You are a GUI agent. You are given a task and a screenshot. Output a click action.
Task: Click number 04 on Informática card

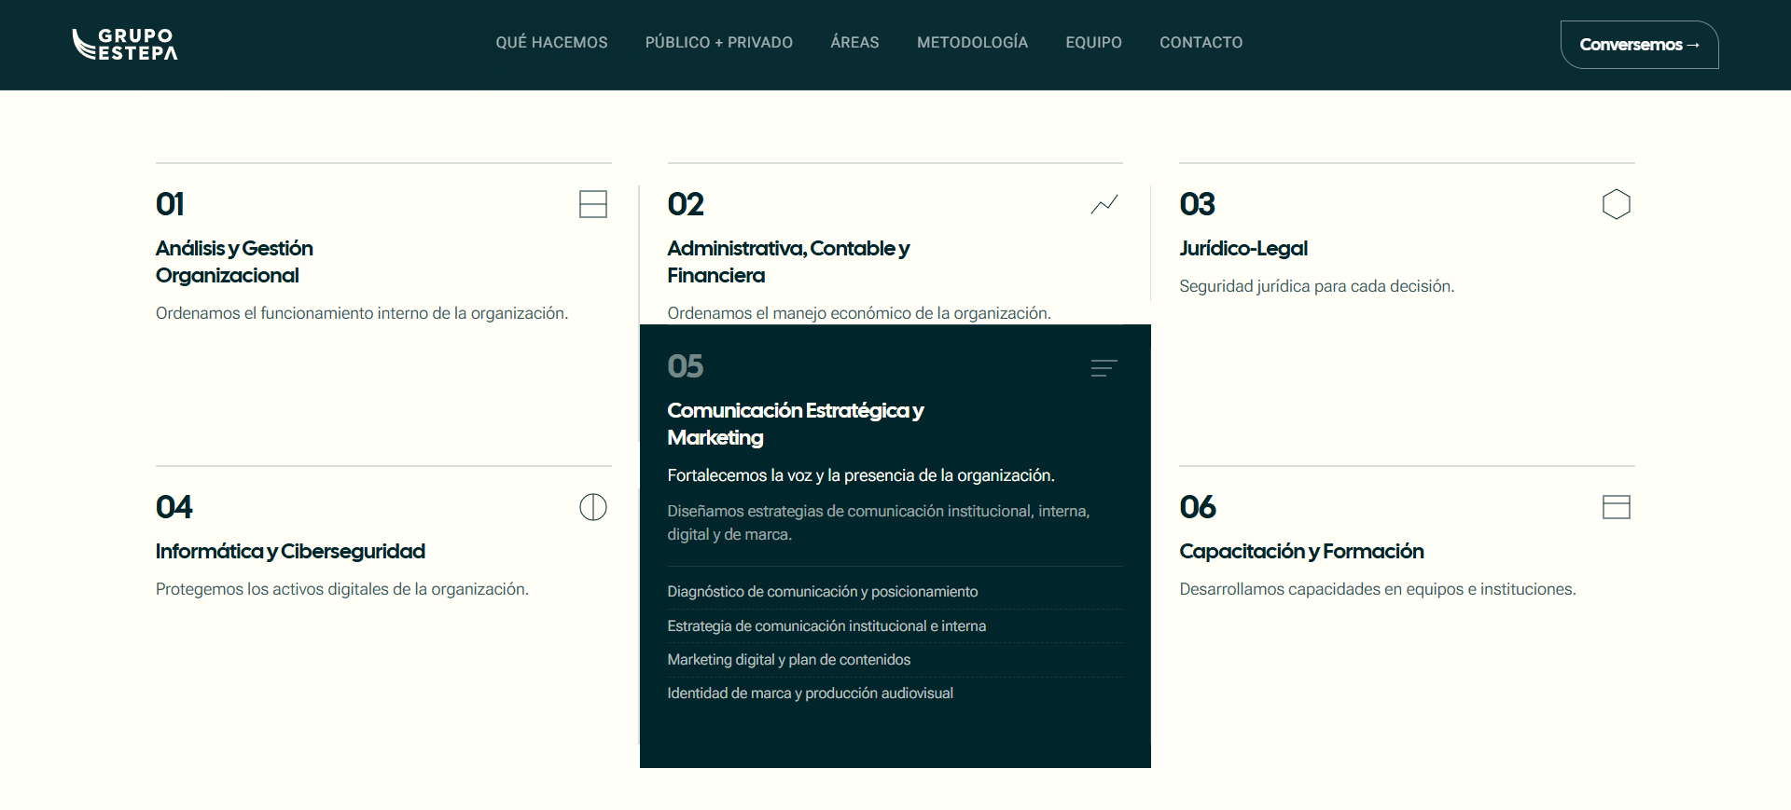click(174, 507)
